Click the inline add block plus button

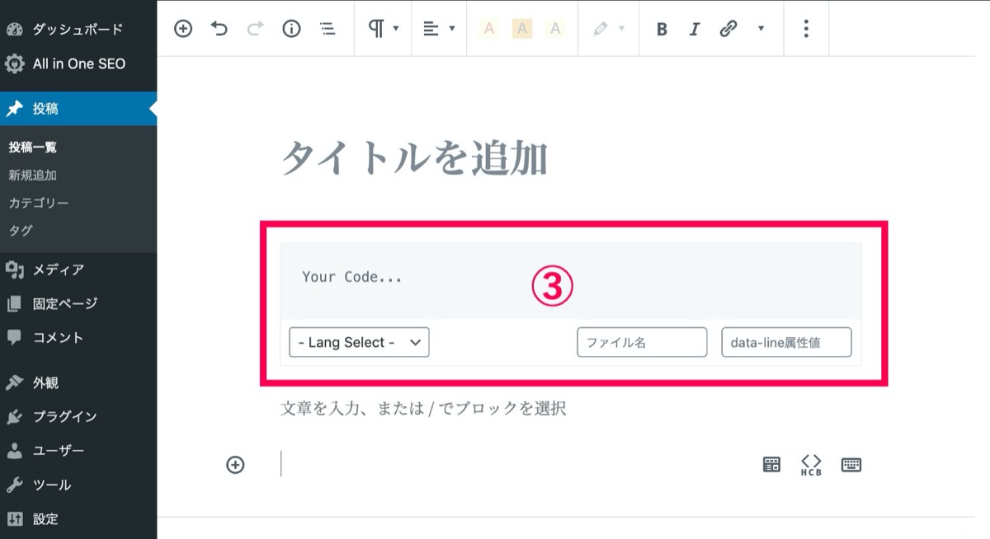click(235, 465)
